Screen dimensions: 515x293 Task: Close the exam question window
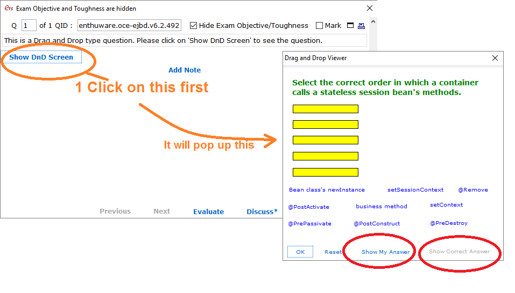pos(370,9)
